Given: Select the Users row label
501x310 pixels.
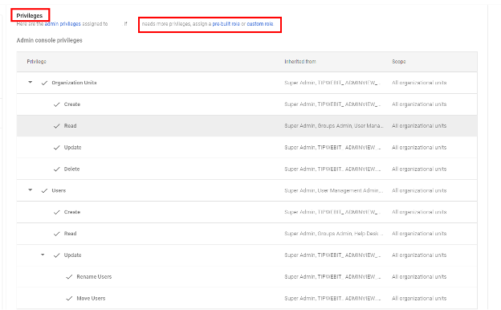Looking at the screenshot, I should [59, 190].
